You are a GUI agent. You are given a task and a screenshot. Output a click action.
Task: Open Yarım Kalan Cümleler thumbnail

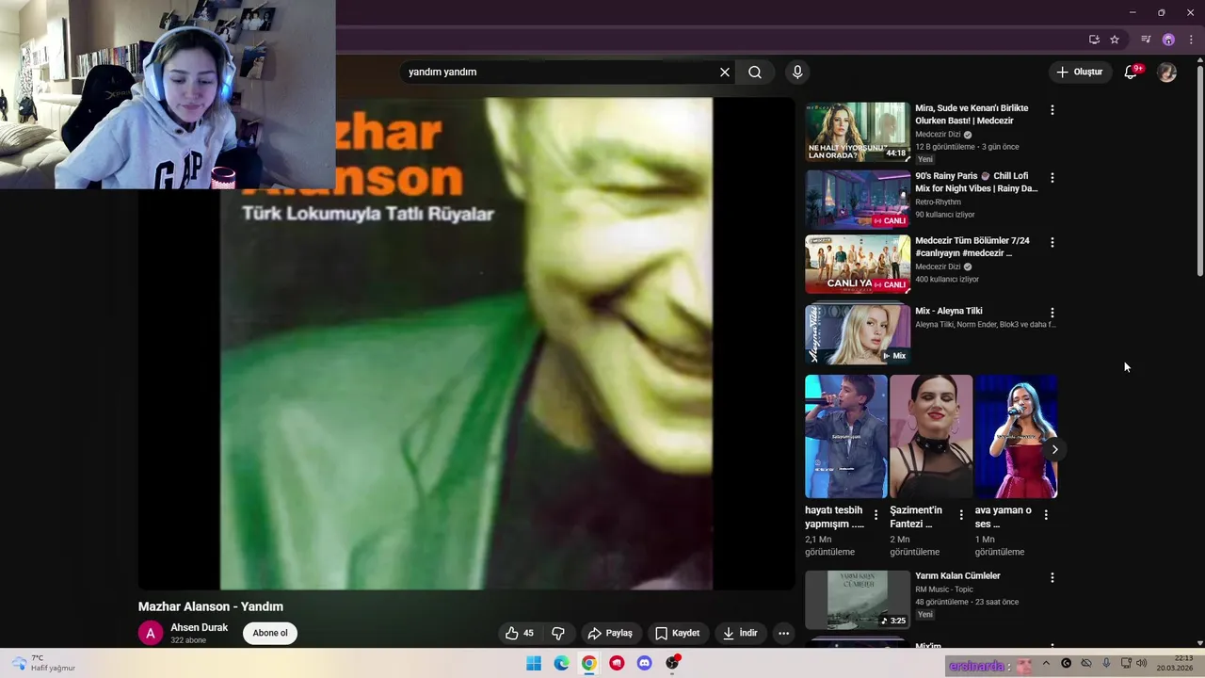pos(858,600)
